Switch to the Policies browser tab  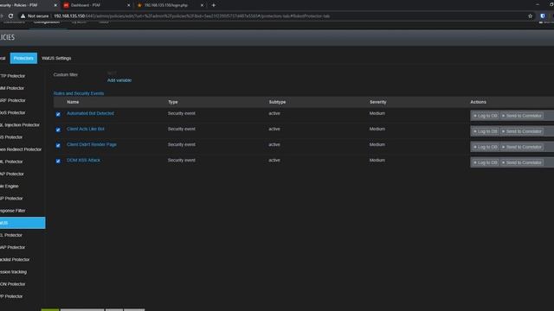(29, 5)
